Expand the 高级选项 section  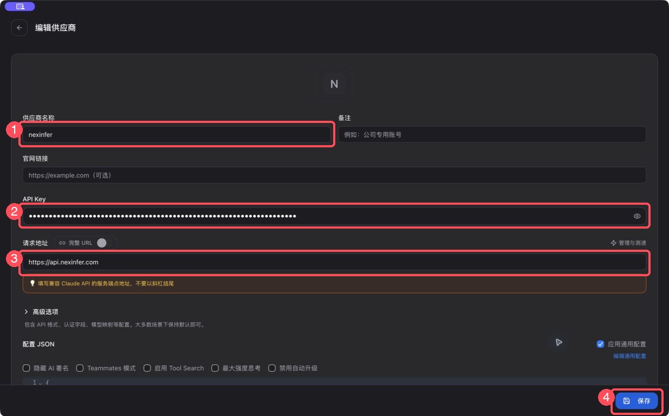point(41,312)
